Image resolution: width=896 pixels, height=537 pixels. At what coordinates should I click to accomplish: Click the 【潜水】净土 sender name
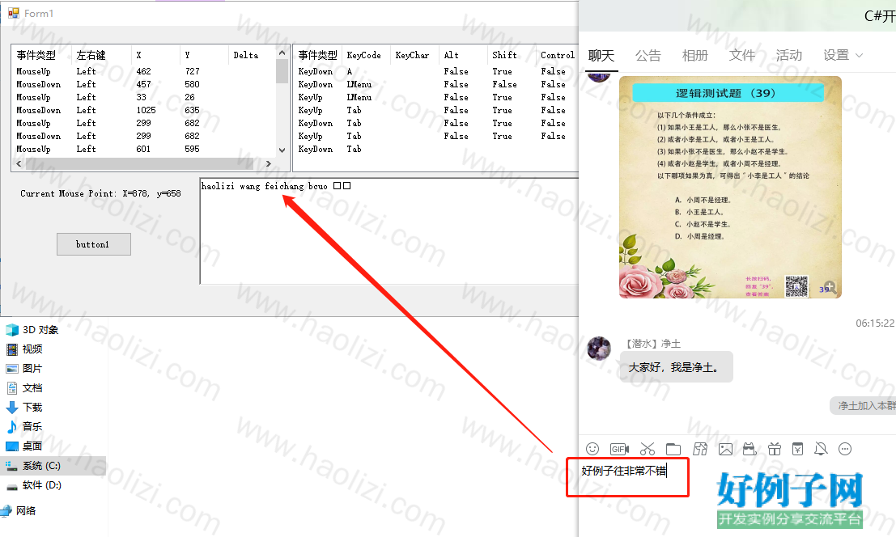tap(652, 344)
